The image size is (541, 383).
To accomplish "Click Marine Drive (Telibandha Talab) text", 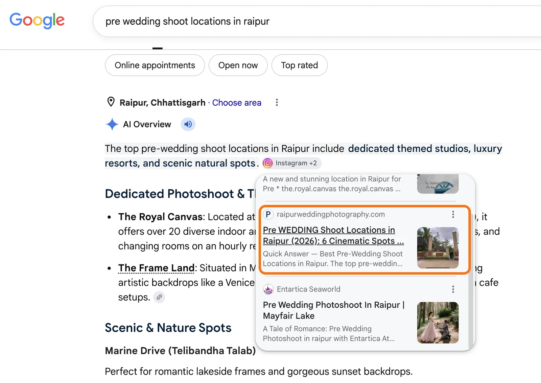I will click(x=180, y=351).
